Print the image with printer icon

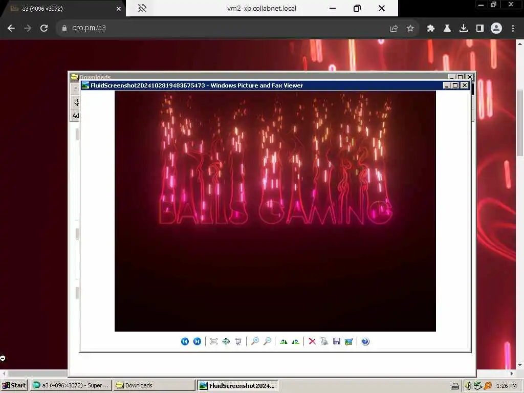pyautogui.click(x=324, y=341)
